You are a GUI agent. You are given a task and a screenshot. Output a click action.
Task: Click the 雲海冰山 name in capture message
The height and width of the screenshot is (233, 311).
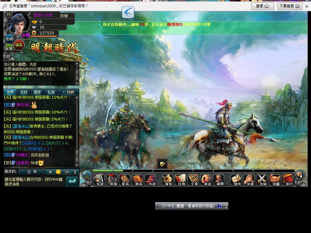click(x=21, y=126)
